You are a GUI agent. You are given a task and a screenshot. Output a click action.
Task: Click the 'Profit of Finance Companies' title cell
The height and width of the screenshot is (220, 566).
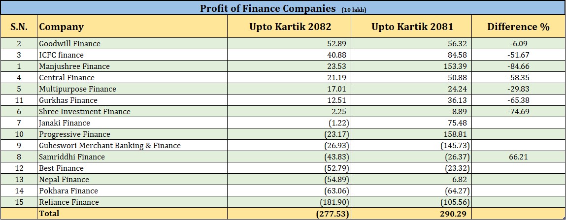tap(283, 8)
